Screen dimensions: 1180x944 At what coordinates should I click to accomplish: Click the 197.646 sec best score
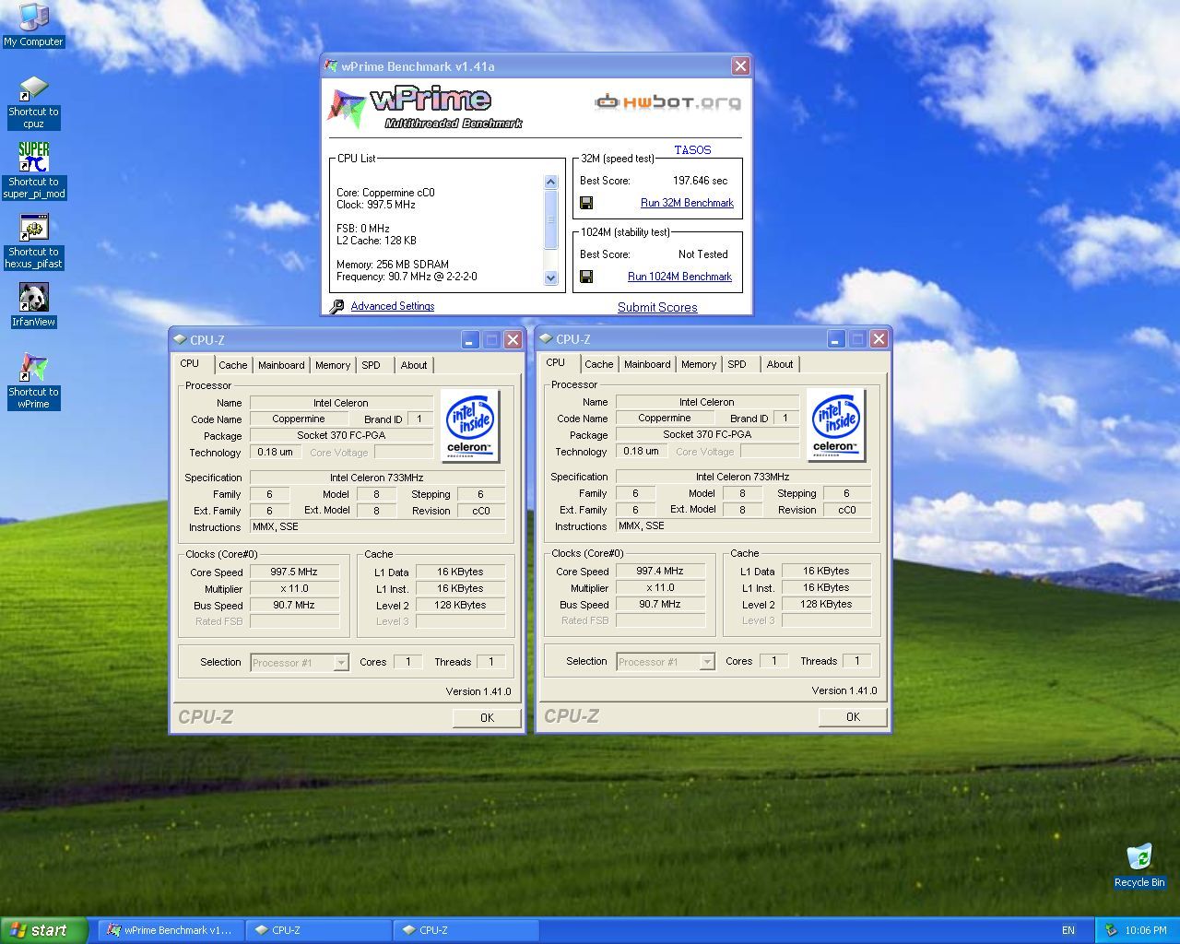700,181
